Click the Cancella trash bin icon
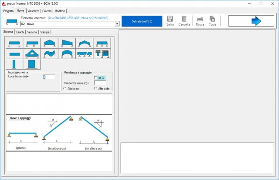The height and width of the screenshot is (180, 279). (184, 19)
